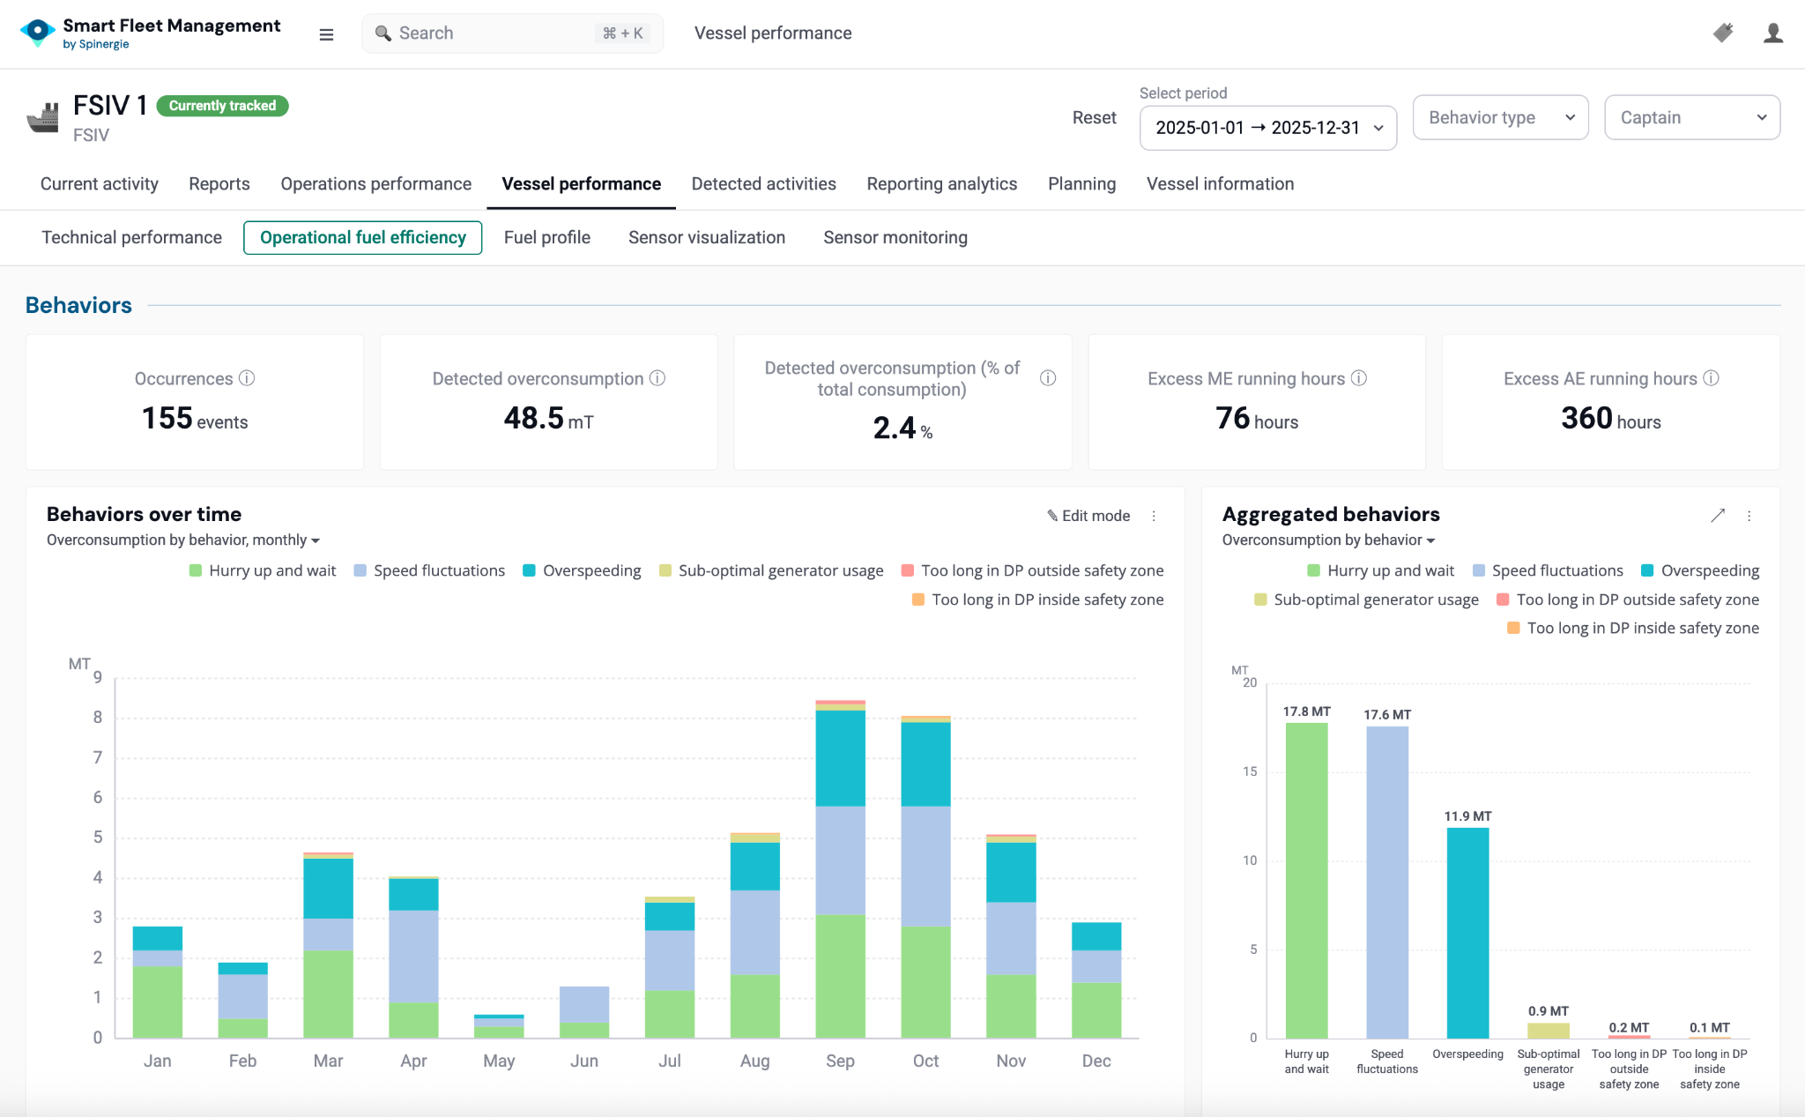Toggle Overspeeding legend in Behaviors over time
The width and height of the screenshot is (1805, 1117).
coord(582,570)
